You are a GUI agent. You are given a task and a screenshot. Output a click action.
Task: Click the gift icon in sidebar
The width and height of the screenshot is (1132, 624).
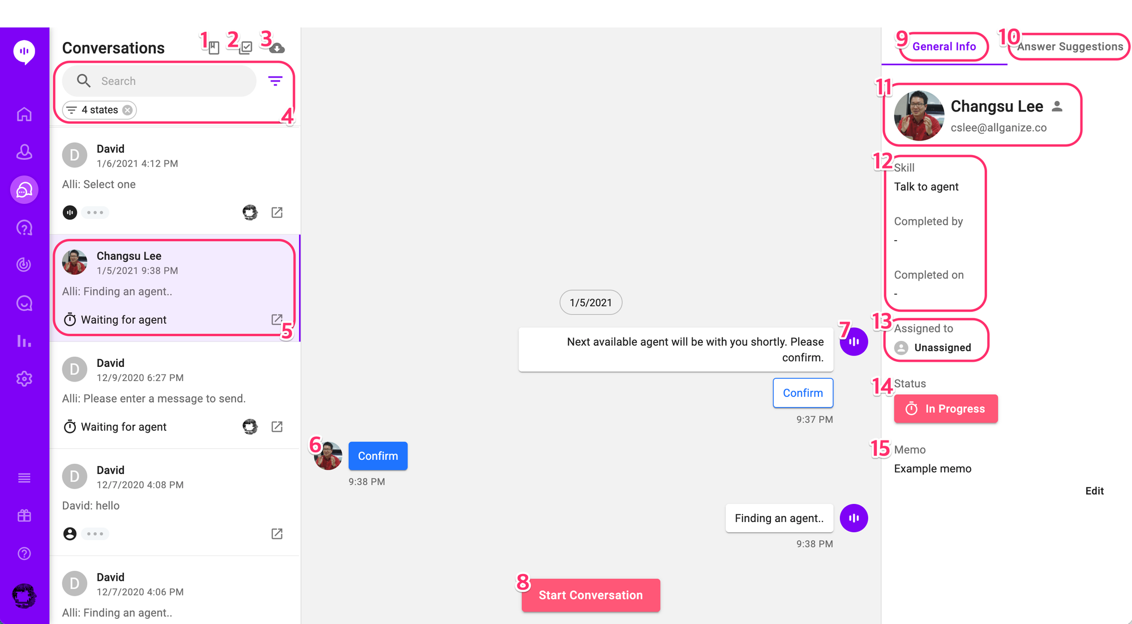24,516
